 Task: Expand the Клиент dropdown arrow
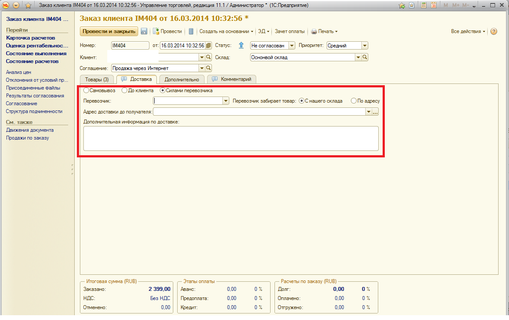click(x=202, y=57)
